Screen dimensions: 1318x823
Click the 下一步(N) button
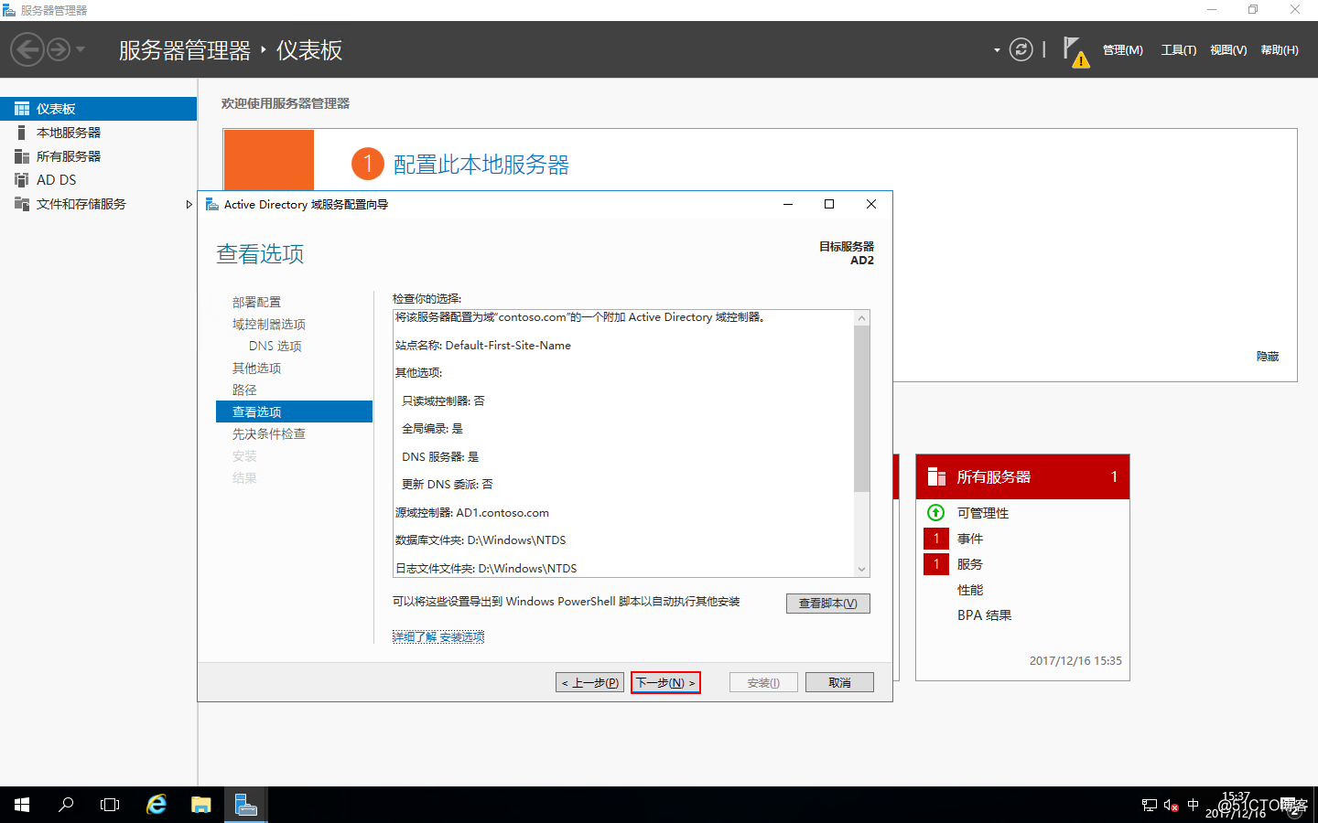pos(665,682)
